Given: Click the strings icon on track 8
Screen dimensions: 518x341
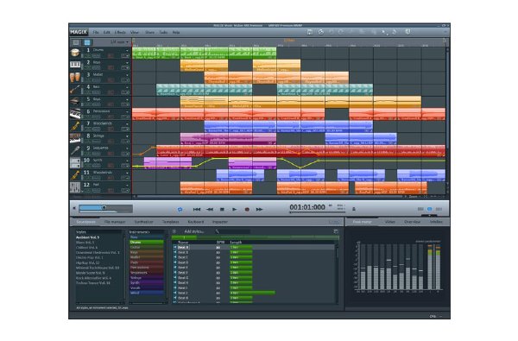Looking at the screenshot, I should (75, 138).
